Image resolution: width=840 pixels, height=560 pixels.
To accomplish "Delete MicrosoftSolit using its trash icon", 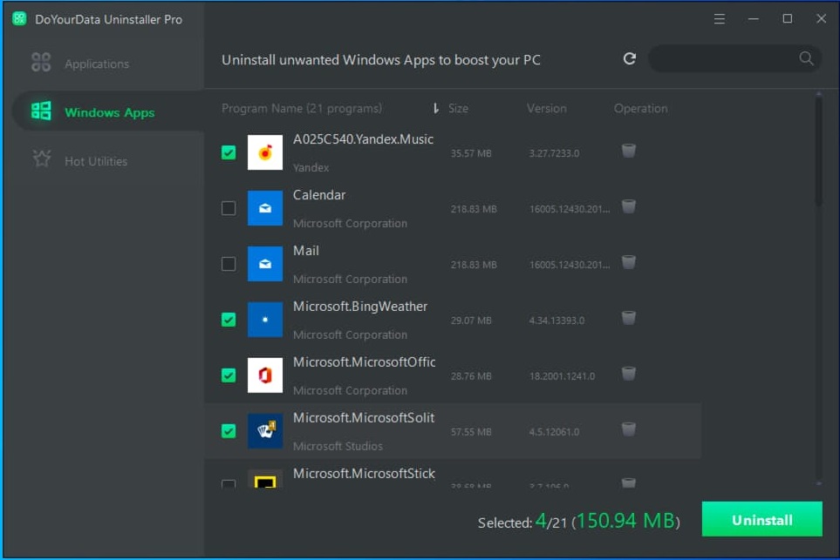I will click(628, 429).
